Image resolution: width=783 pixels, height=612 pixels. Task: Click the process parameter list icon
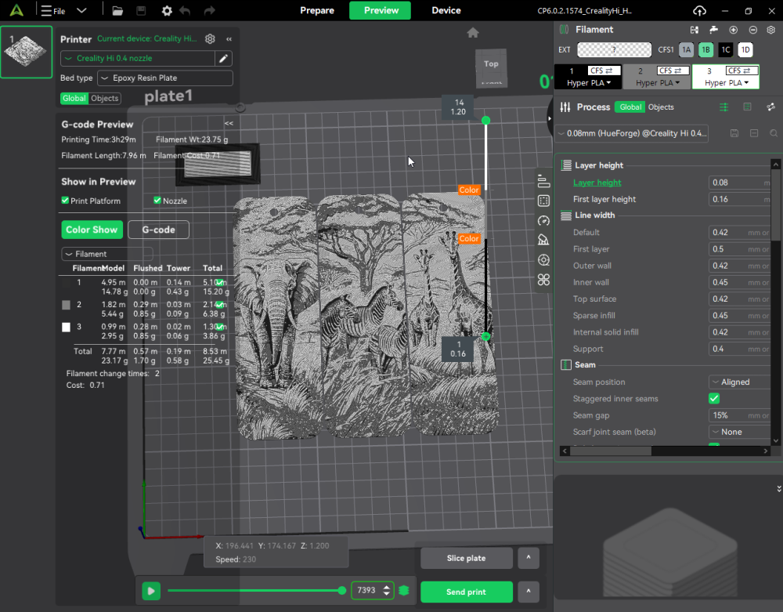pos(747,107)
